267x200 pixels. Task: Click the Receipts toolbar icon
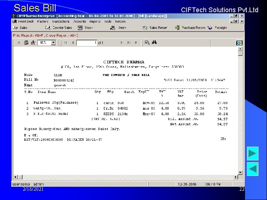coord(210,27)
